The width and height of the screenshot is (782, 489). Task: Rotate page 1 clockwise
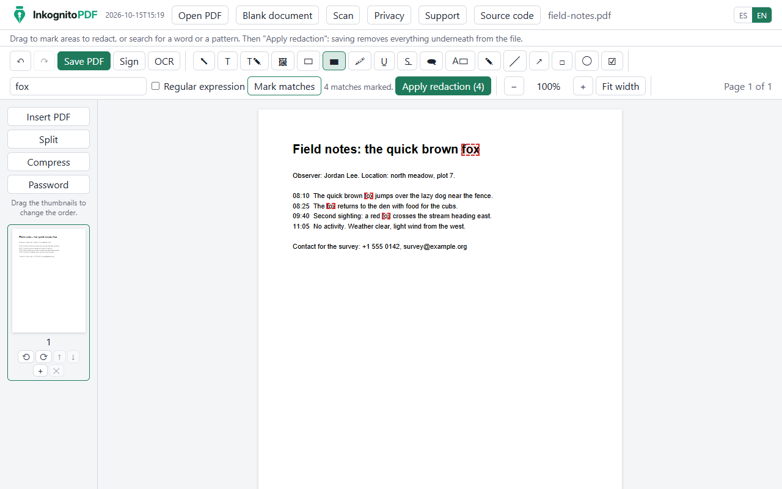[43, 357]
